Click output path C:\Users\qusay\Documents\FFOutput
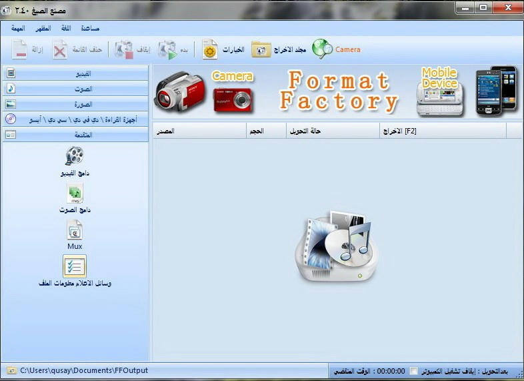The image size is (524, 381). pos(84,370)
